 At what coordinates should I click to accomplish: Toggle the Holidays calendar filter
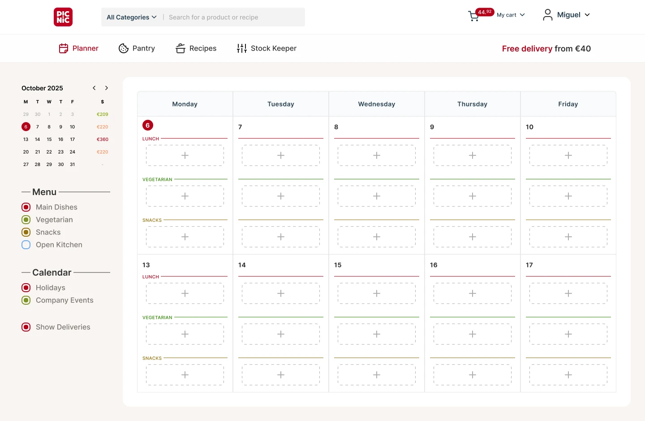[x=26, y=288]
